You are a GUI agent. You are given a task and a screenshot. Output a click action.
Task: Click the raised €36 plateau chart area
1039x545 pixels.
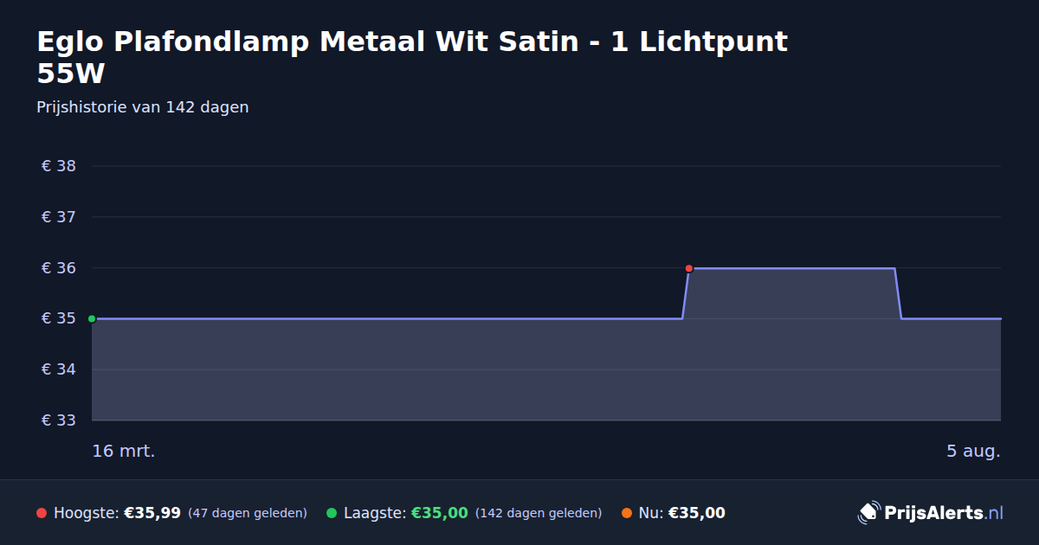click(x=791, y=294)
